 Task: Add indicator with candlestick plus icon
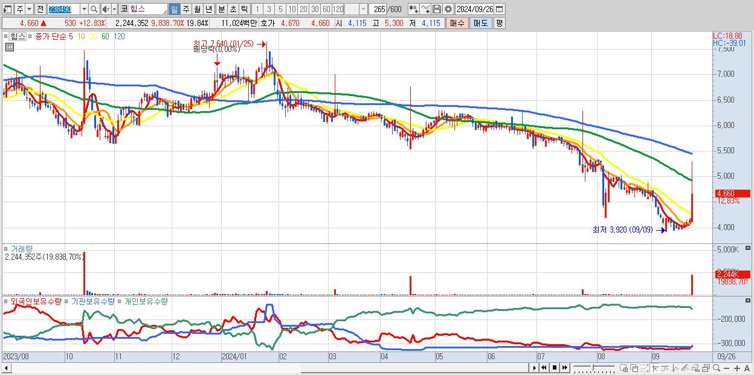point(414,9)
